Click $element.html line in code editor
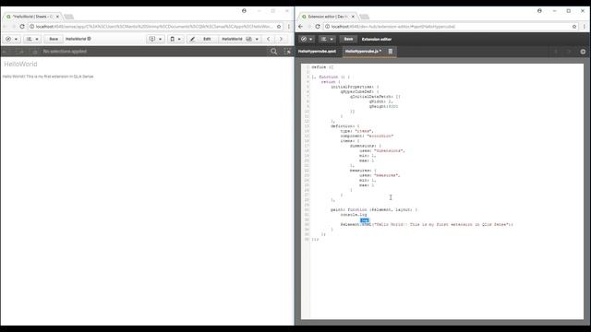The image size is (591, 332). (x=427, y=224)
